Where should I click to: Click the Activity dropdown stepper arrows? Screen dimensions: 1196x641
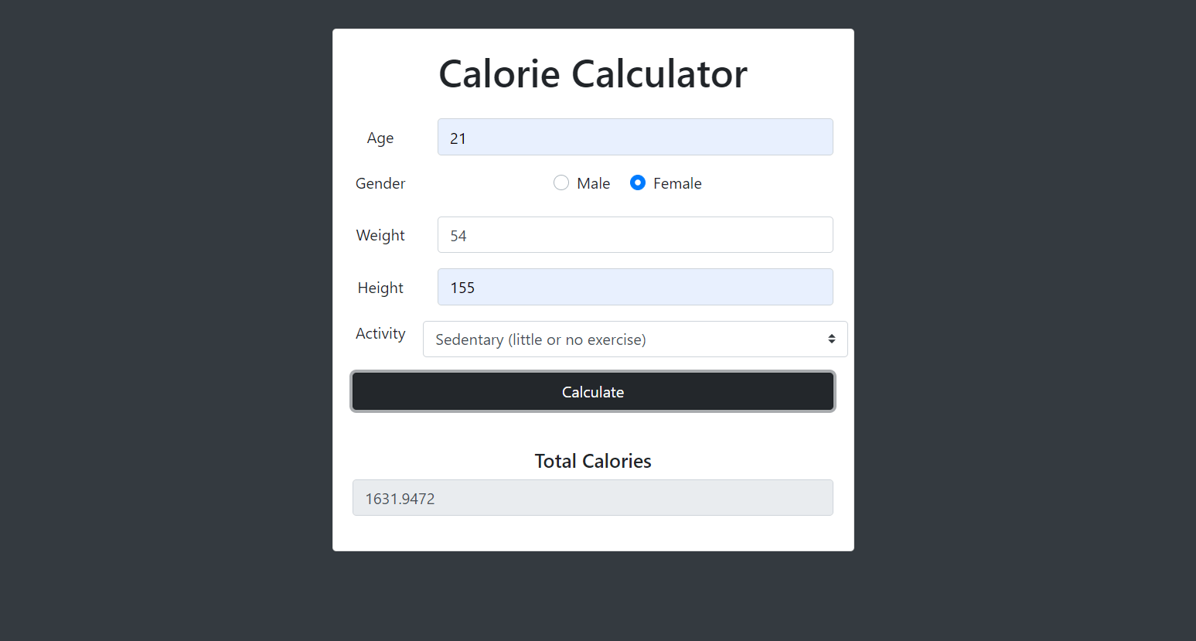(832, 339)
